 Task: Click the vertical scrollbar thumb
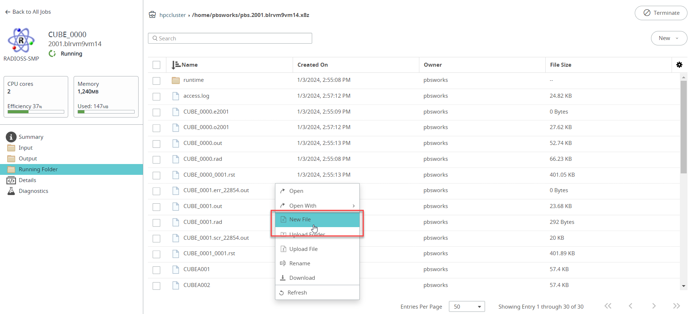click(x=684, y=127)
